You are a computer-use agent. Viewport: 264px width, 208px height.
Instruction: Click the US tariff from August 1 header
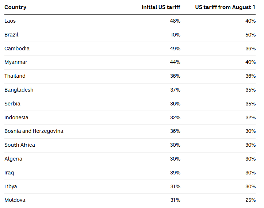(225, 7)
